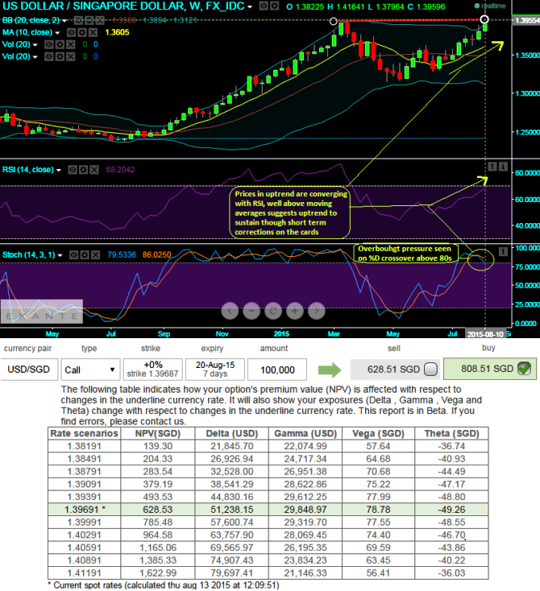Move RSI pane down with arrow
540x591 pixels.
pos(503,166)
